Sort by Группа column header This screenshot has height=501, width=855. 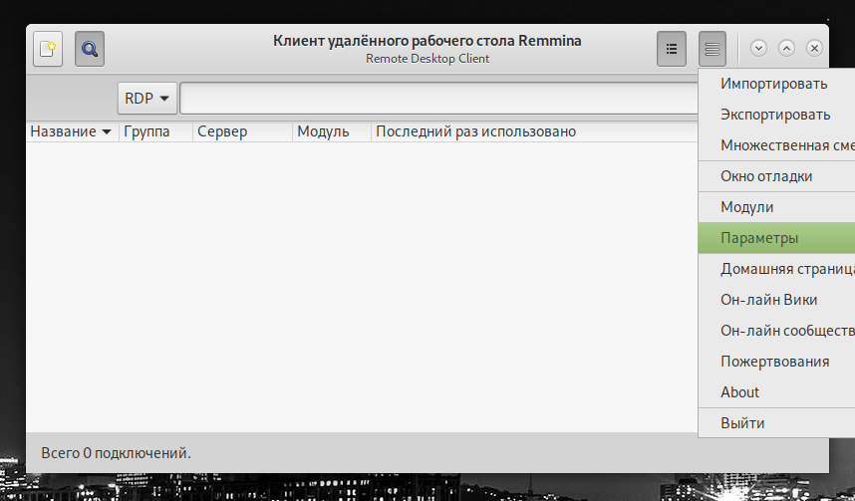coord(155,131)
